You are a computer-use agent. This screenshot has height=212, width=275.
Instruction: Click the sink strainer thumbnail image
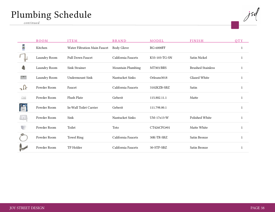point(23,68)
